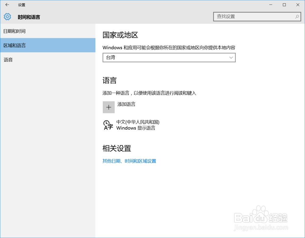Select 中文(中华人民共和国) language entry
This screenshot has height=238, width=305.
pos(138,122)
